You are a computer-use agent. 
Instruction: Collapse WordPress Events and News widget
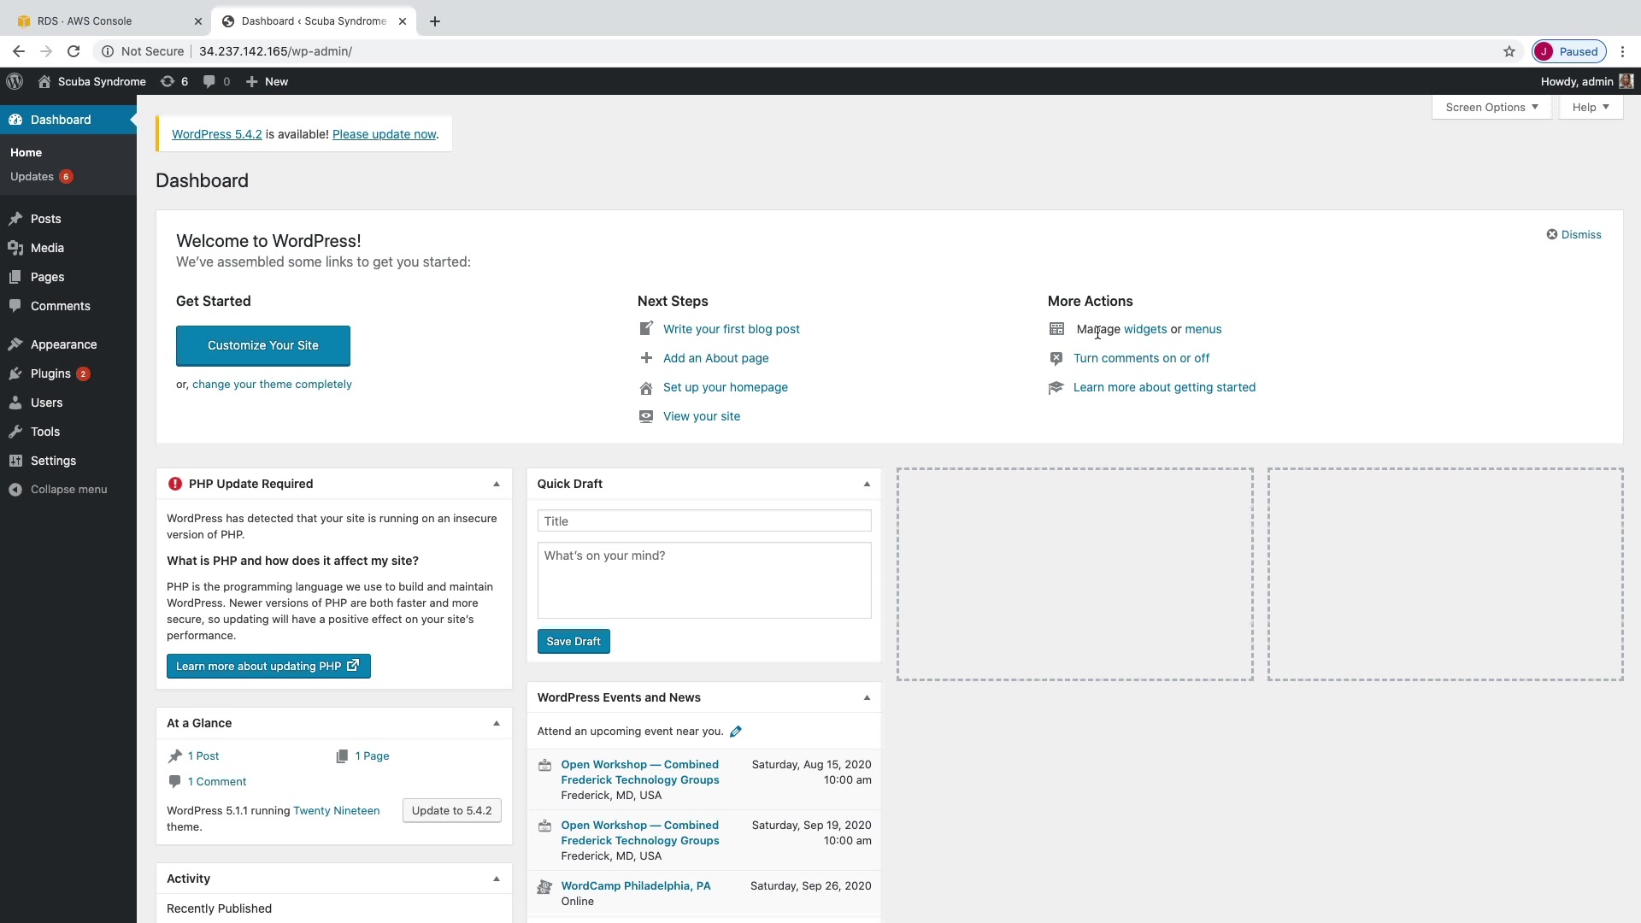(867, 697)
